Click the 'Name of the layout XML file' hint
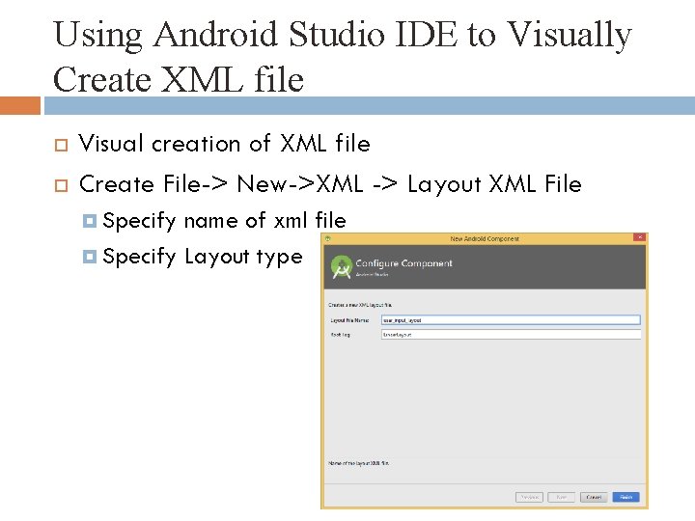This screenshot has width=695, height=521. [x=358, y=463]
